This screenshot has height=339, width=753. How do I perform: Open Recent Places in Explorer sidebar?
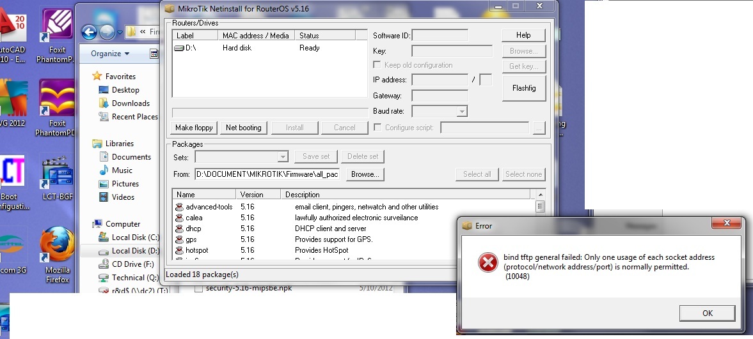[x=134, y=117]
